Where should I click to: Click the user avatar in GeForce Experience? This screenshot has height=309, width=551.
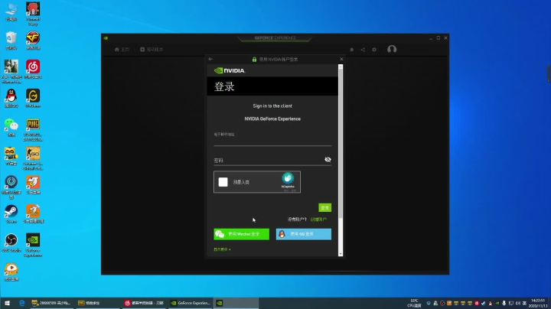pyautogui.click(x=392, y=49)
